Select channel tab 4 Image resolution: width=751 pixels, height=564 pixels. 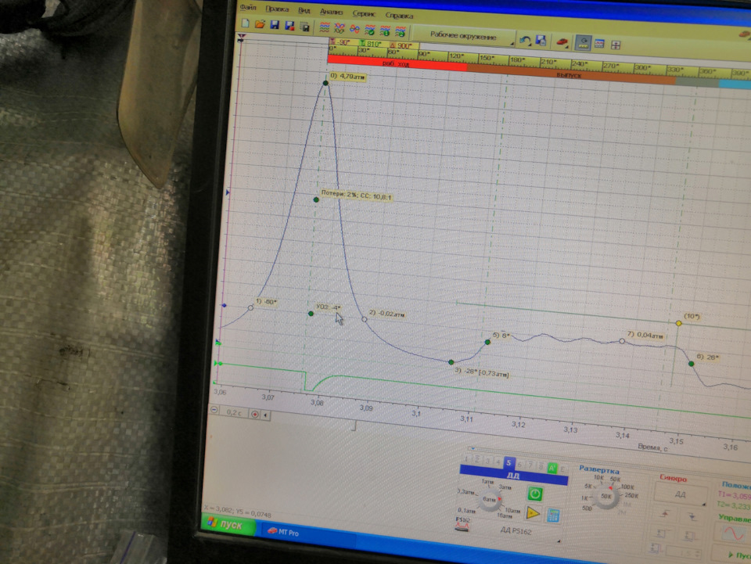[x=498, y=462]
